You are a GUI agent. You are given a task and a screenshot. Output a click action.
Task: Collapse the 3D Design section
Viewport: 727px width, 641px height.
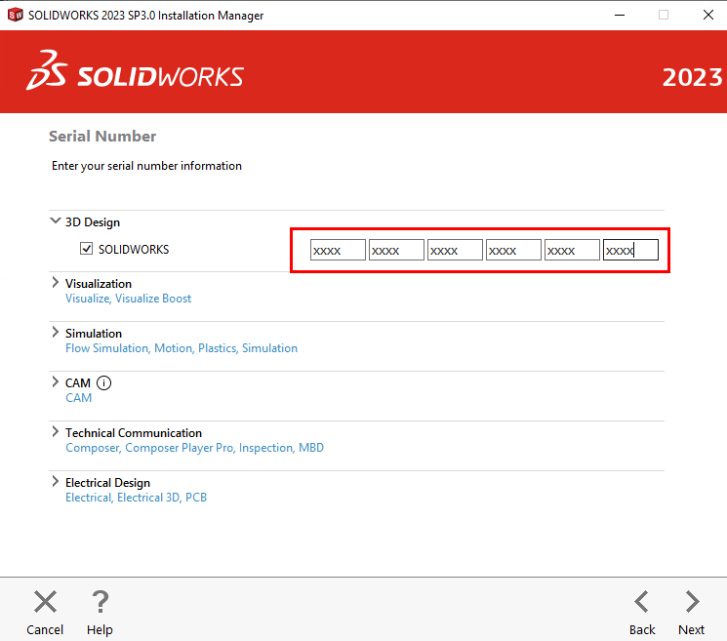[56, 220]
